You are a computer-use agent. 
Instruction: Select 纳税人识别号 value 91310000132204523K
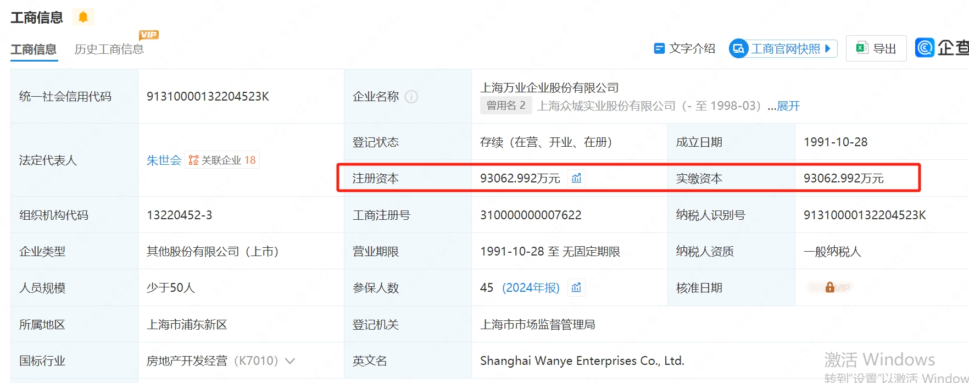coord(865,215)
